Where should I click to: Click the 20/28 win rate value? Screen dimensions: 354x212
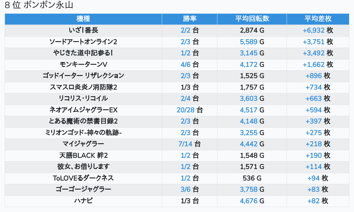(x=186, y=110)
